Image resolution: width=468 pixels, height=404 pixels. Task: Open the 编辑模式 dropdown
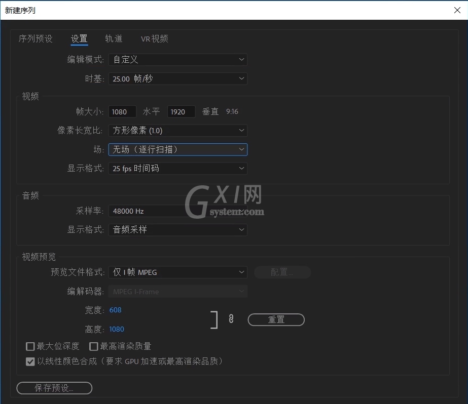[x=178, y=60]
